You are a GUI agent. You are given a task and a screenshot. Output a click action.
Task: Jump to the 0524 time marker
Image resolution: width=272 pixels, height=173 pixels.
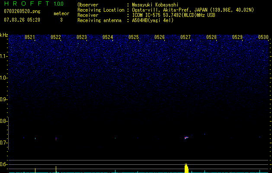coord(108,38)
